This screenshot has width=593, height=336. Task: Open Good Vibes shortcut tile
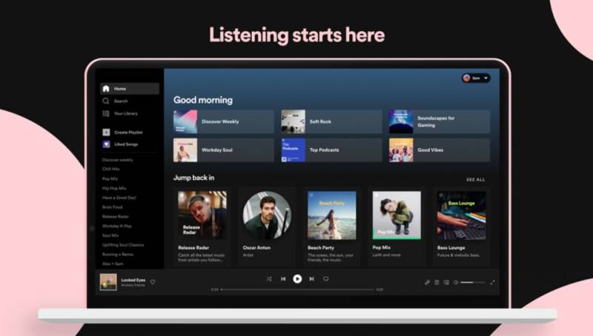click(440, 150)
